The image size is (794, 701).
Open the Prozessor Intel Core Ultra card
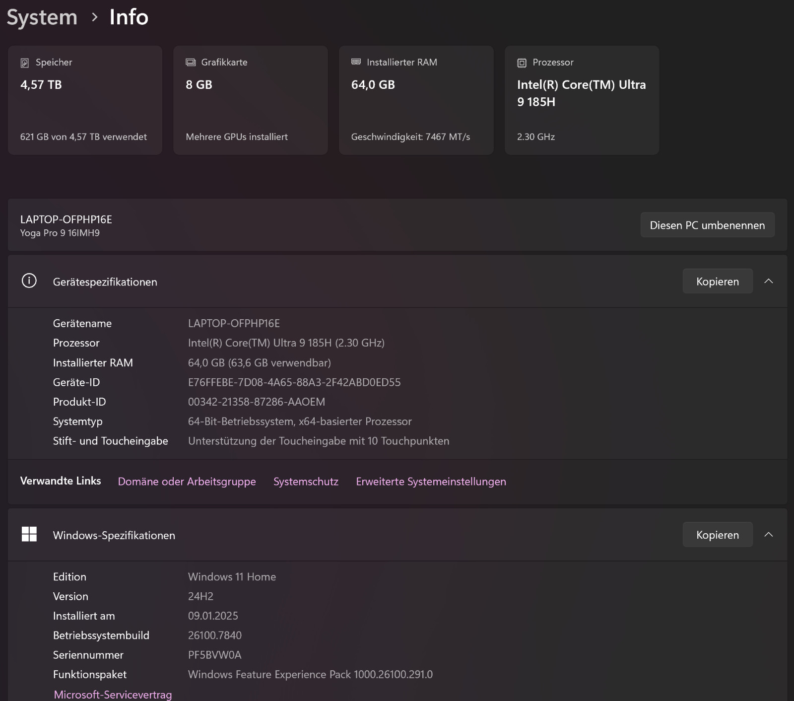pyautogui.click(x=582, y=100)
